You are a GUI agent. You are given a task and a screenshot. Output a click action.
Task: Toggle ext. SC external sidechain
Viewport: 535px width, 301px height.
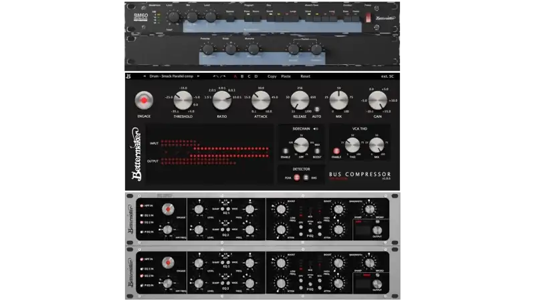(387, 76)
